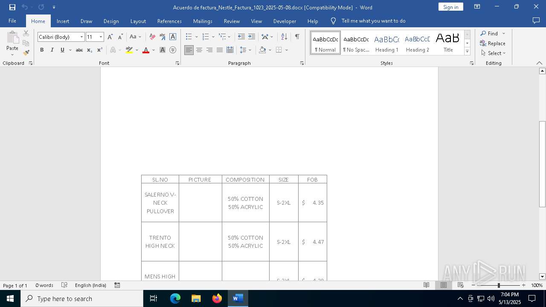Click the zoom slider handle
This screenshot has width=546, height=307.
[x=498, y=285]
